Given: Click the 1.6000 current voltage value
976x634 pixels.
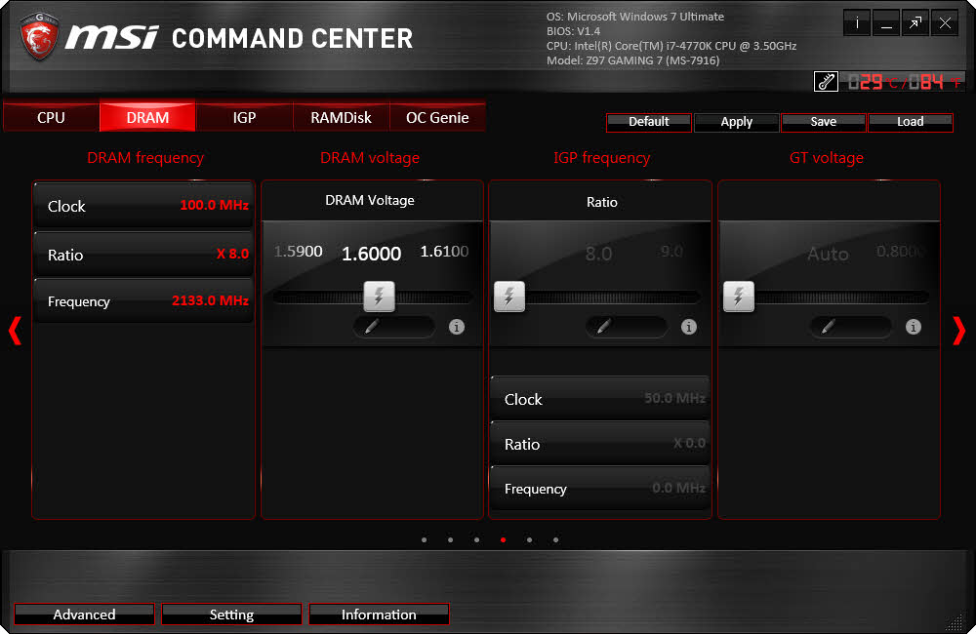Looking at the screenshot, I should (x=371, y=254).
